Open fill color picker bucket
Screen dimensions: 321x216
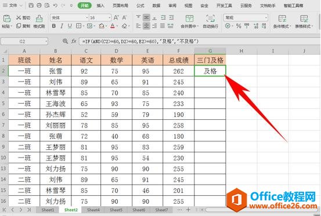point(102,26)
